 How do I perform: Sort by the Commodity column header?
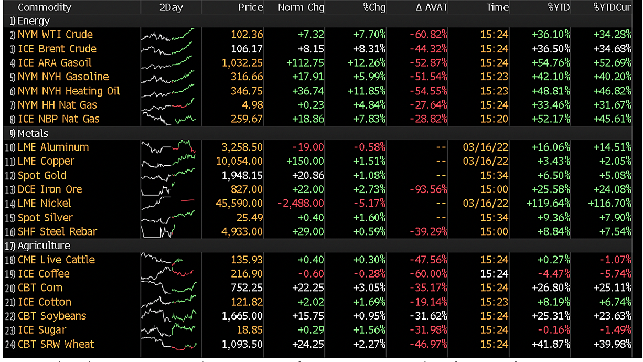coord(45,7)
